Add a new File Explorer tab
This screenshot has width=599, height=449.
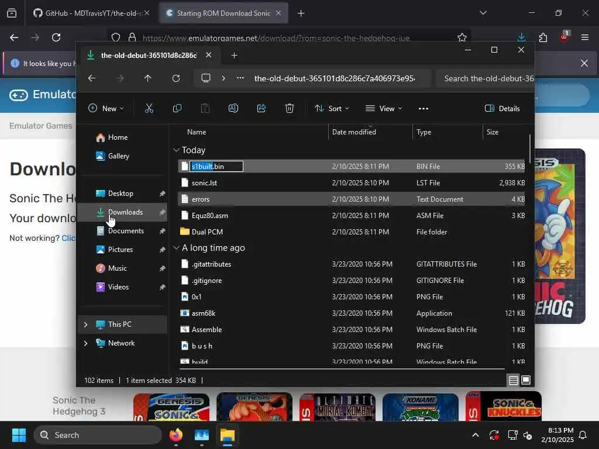(234, 56)
